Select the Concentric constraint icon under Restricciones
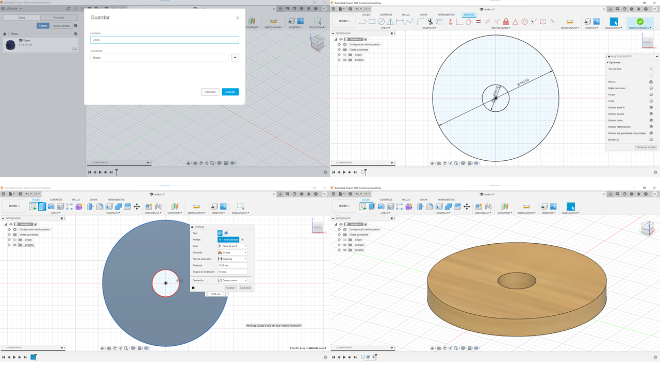 [x=524, y=22]
